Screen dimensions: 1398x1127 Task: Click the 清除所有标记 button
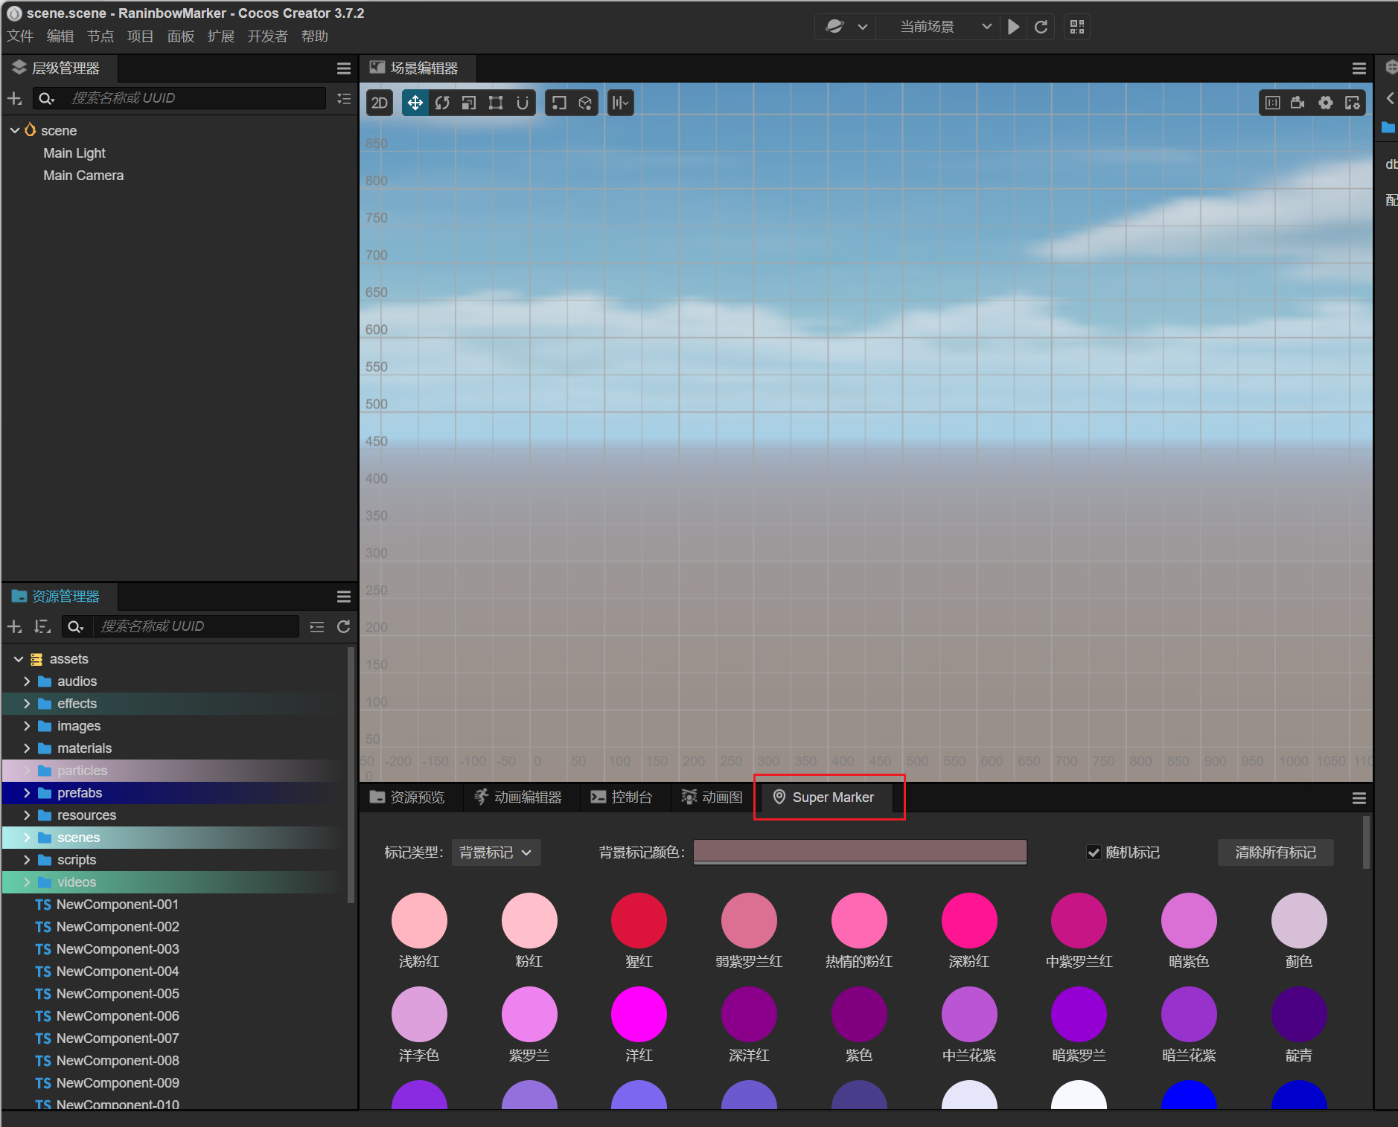point(1275,853)
